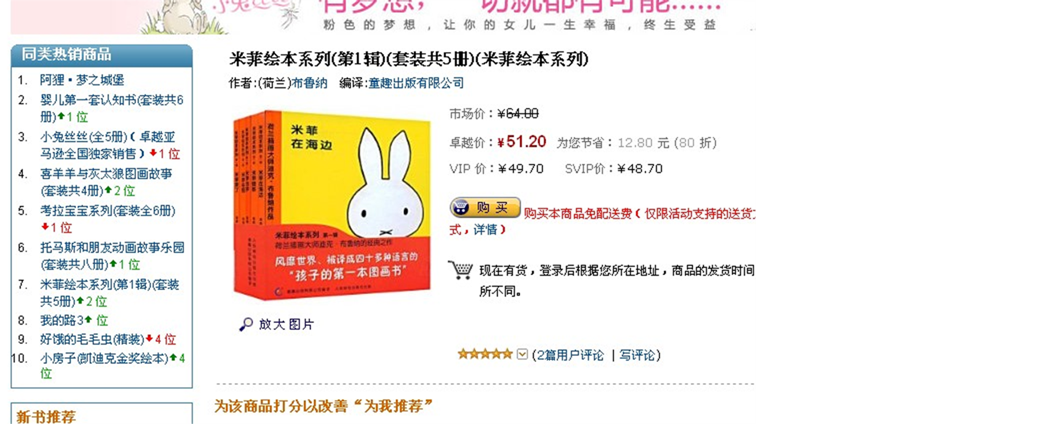Viewport: 1041px width, 424px height.
Task: Open bestseller item 阿狸·梦之城堡
Action: 82,80
